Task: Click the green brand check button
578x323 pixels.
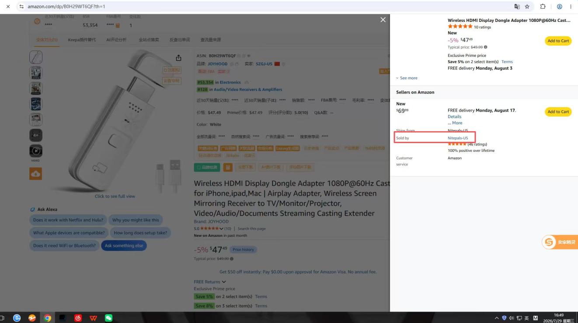Action: tap(207, 167)
